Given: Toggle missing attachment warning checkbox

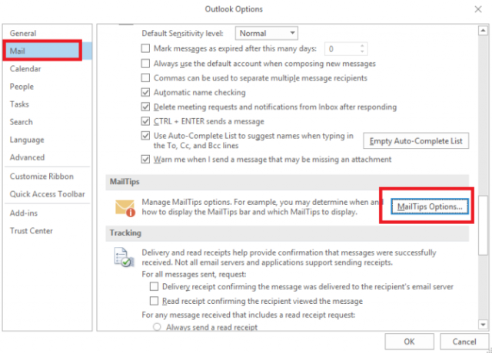Looking at the screenshot, I should point(145,160).
